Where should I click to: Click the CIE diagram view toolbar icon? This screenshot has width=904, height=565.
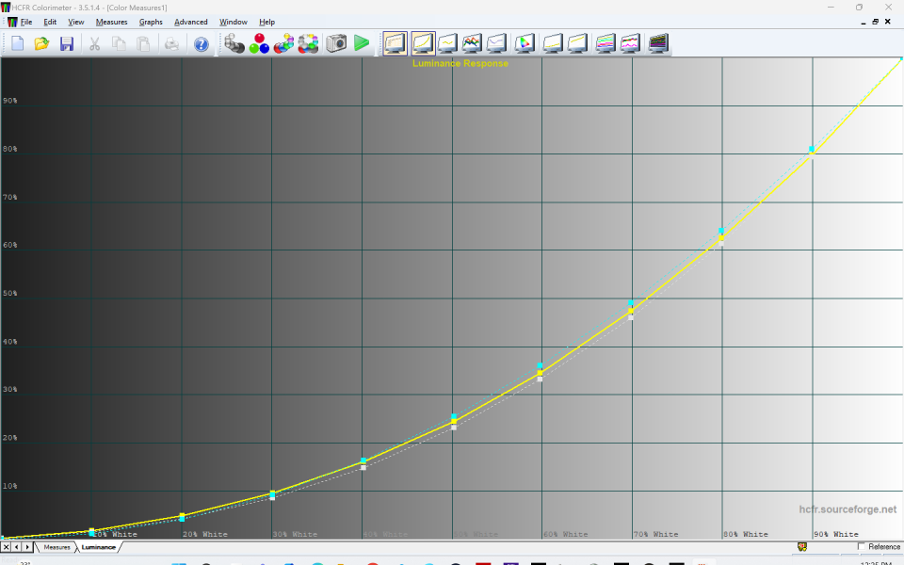pyautogui.click(x=525, y=43)
